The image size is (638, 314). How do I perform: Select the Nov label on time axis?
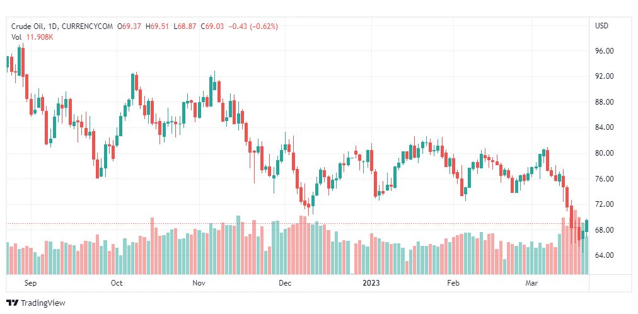tap(199, 284)
